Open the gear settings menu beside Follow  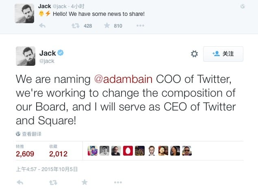tap(194, 54)
